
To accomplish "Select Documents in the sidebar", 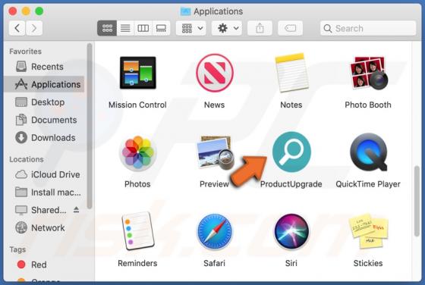I will click(x=44, y=120).
